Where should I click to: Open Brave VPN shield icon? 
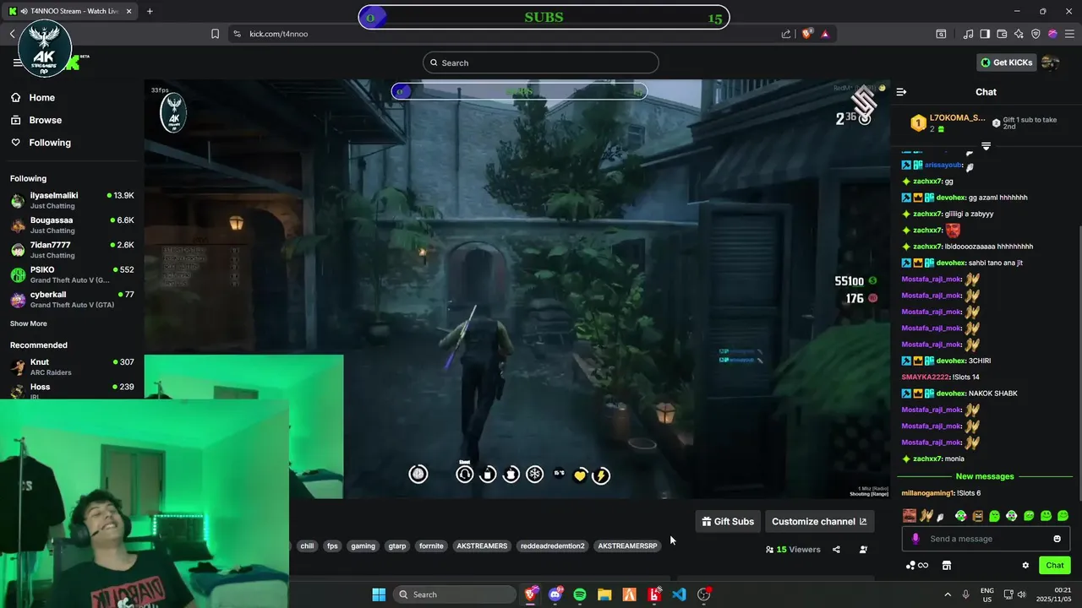point(1036,34)
